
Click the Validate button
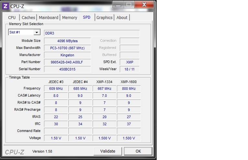[108, 151]
